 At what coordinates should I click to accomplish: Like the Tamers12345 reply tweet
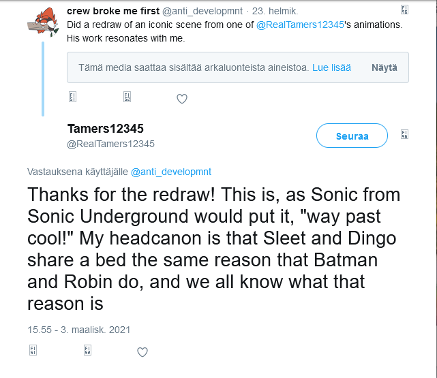142,352
